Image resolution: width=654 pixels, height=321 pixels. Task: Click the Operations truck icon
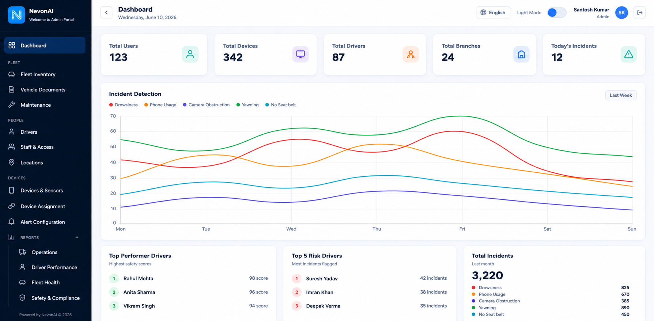(23, 252)
